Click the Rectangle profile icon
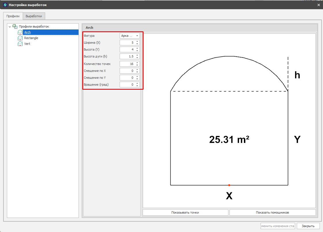 [x=20, y=38]
